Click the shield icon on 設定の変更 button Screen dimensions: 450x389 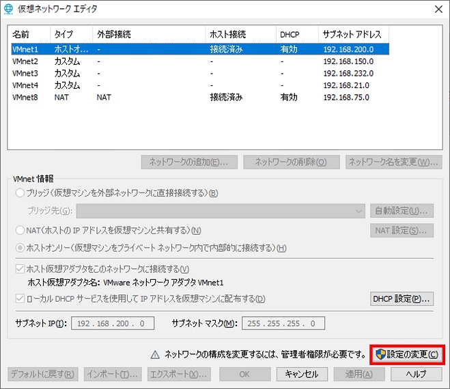pos(381,354)
